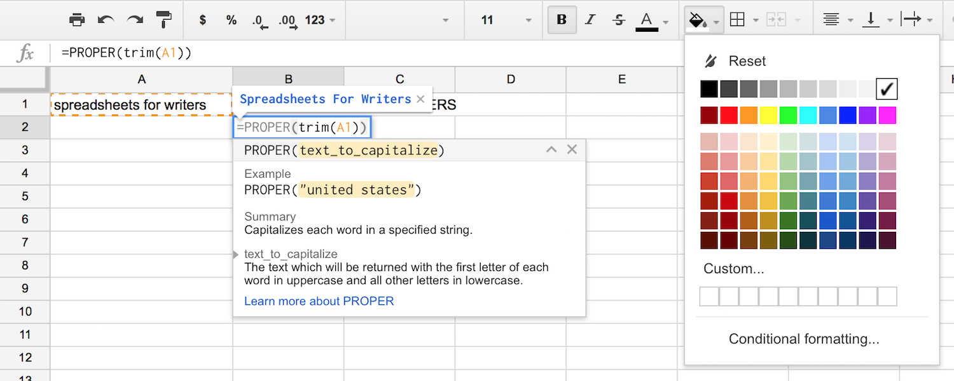Open the Borders grid icon
This screenshot has width=954, height=381.
tap(737, 20)
